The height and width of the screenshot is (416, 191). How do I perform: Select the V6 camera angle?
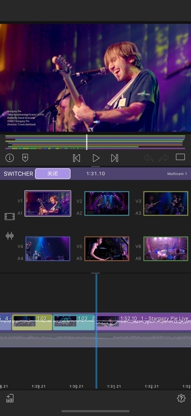click(166, 249)
